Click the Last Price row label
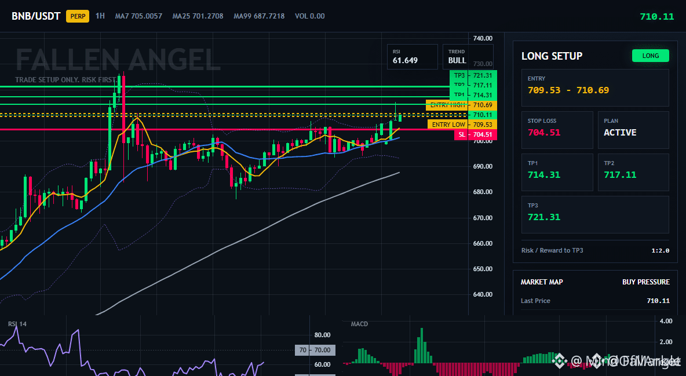Viewport: 686px width, 376px height. click(x=535, y=301)
